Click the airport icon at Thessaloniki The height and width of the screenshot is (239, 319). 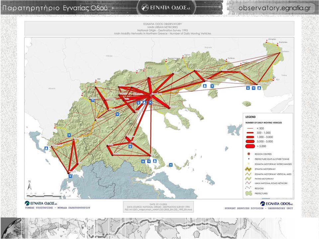[x=150, y=103]
